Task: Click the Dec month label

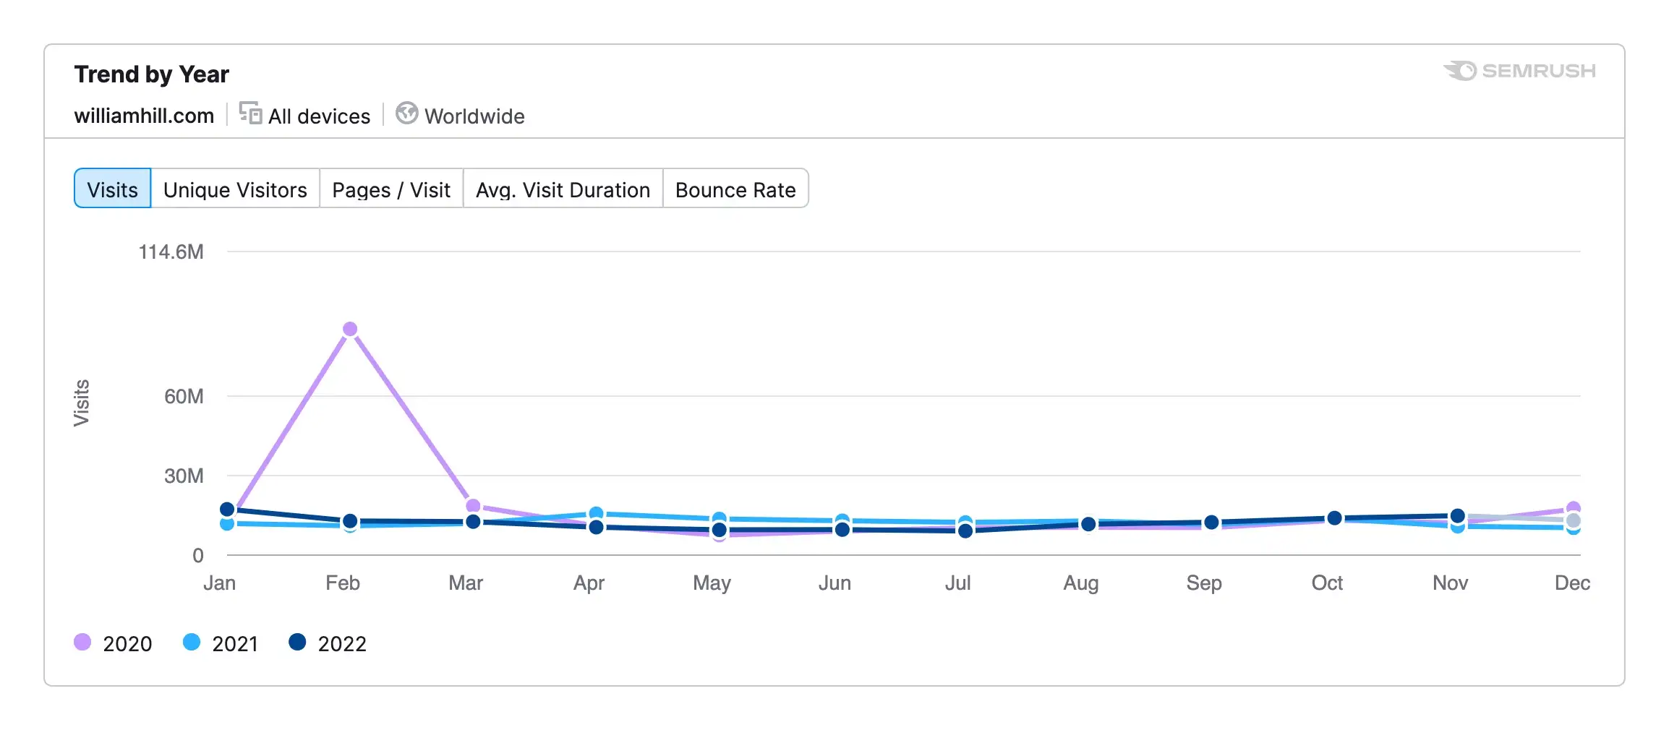Action: [1572, 583]
